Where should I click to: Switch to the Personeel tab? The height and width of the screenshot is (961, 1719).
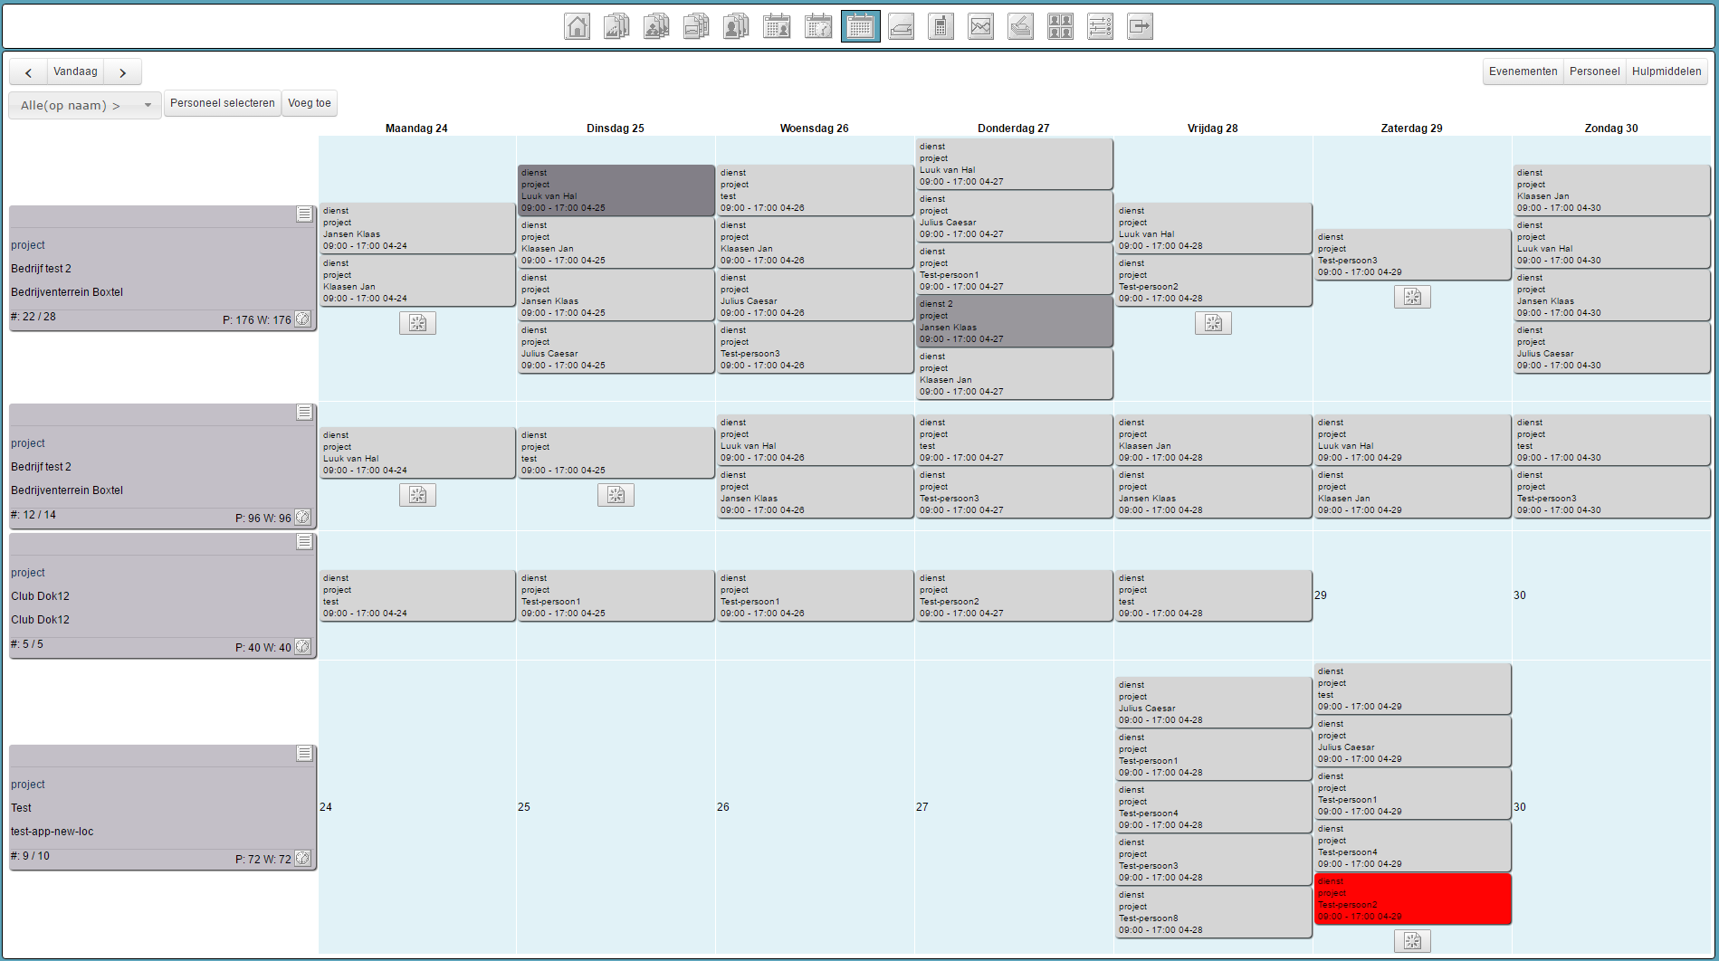pyautogui.click(x=1594, y=71)
